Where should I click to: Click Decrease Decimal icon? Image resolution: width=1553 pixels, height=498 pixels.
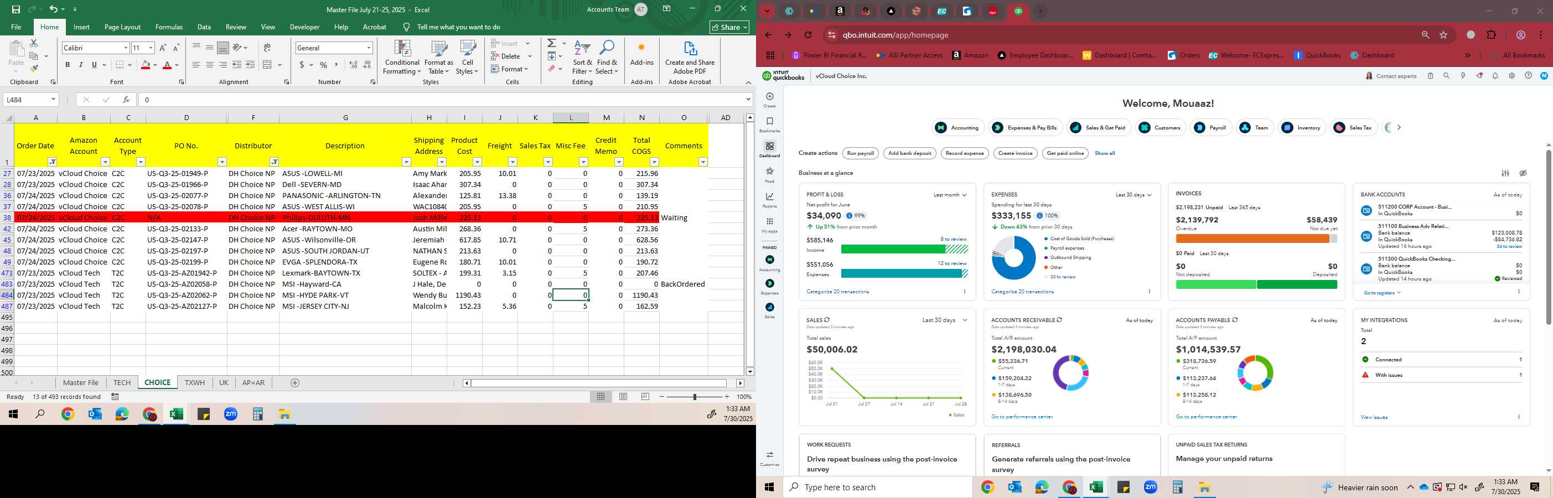[367, 65]
